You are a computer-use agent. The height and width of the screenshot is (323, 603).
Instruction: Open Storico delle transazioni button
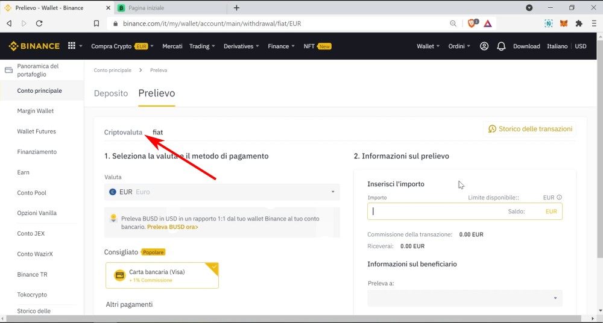(530, 129)
